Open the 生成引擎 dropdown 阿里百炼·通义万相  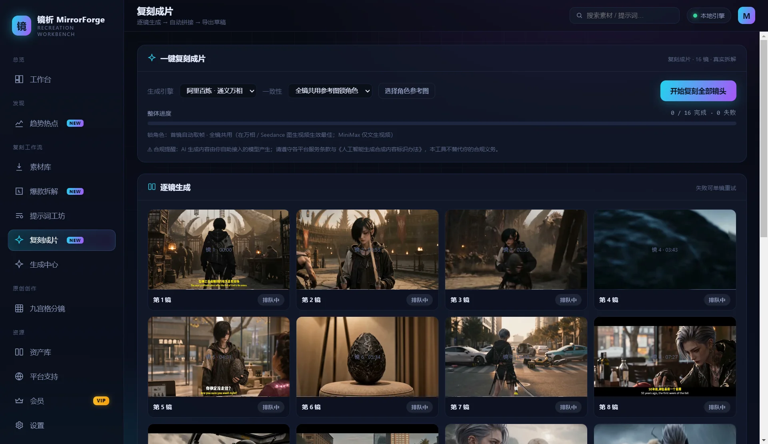(x=218, y=91)
